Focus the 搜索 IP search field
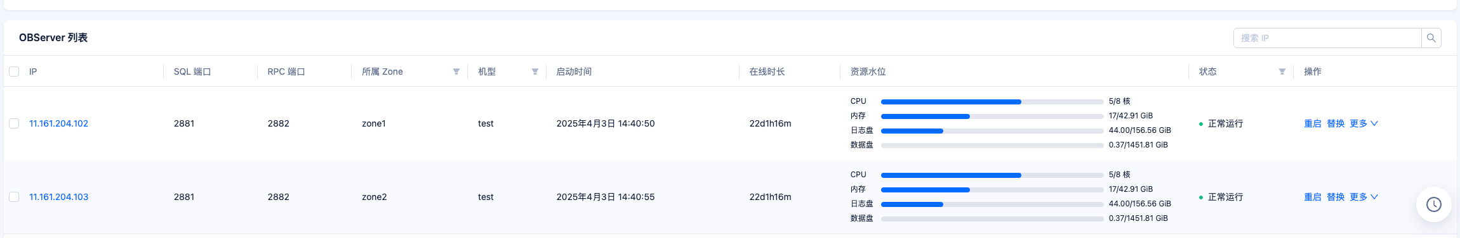The width and height of the screenshot is (1460, 238). coord(1327,38)
